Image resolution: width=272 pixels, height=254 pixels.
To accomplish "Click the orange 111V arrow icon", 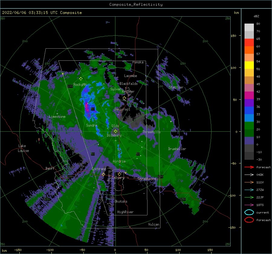I will click(x=249, y=182).
